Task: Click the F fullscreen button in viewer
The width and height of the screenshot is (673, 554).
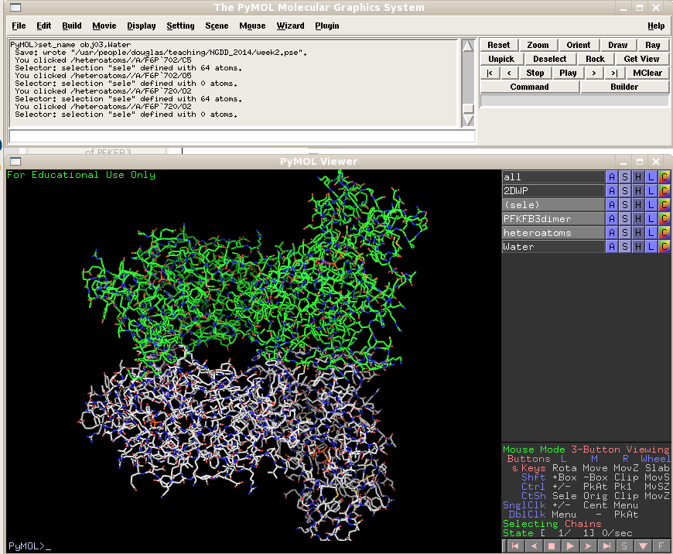Action: 661,546
